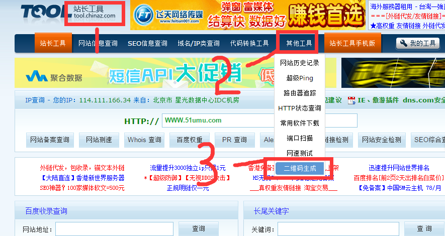The image size is (445, 236).
Task: Open the 真权重友情链接 淘宝交易 link
Action: click(x=294, y=188)
